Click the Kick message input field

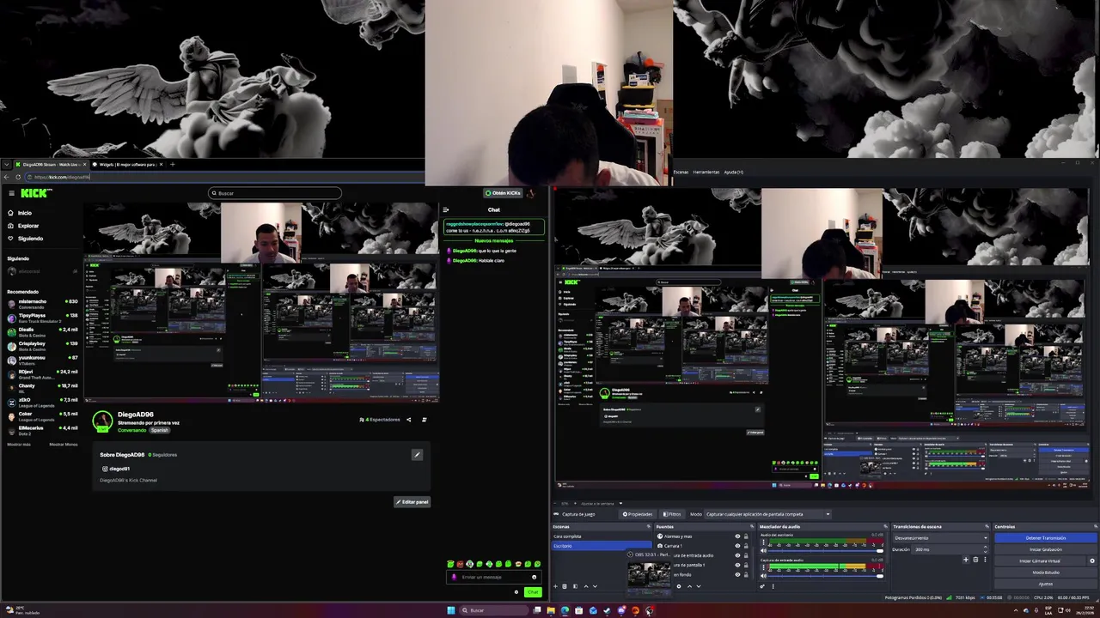[x=494, y=577]
